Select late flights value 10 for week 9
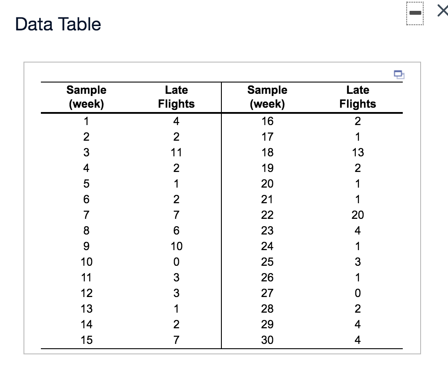 coord(177,246)
